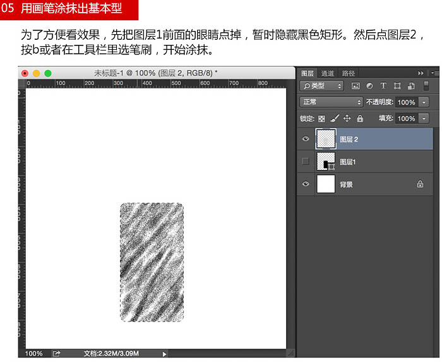Viewport: 442px width, 362px height.
Task: Click the lock icon on 背景 layer
Action: click(420, 184)
